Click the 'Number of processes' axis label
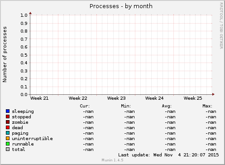Image resolution: width=225 pixels, height=165 pixels. [x=5, y=54]
